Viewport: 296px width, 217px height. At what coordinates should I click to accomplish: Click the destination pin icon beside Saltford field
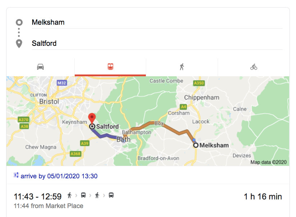tap(19, 44)
